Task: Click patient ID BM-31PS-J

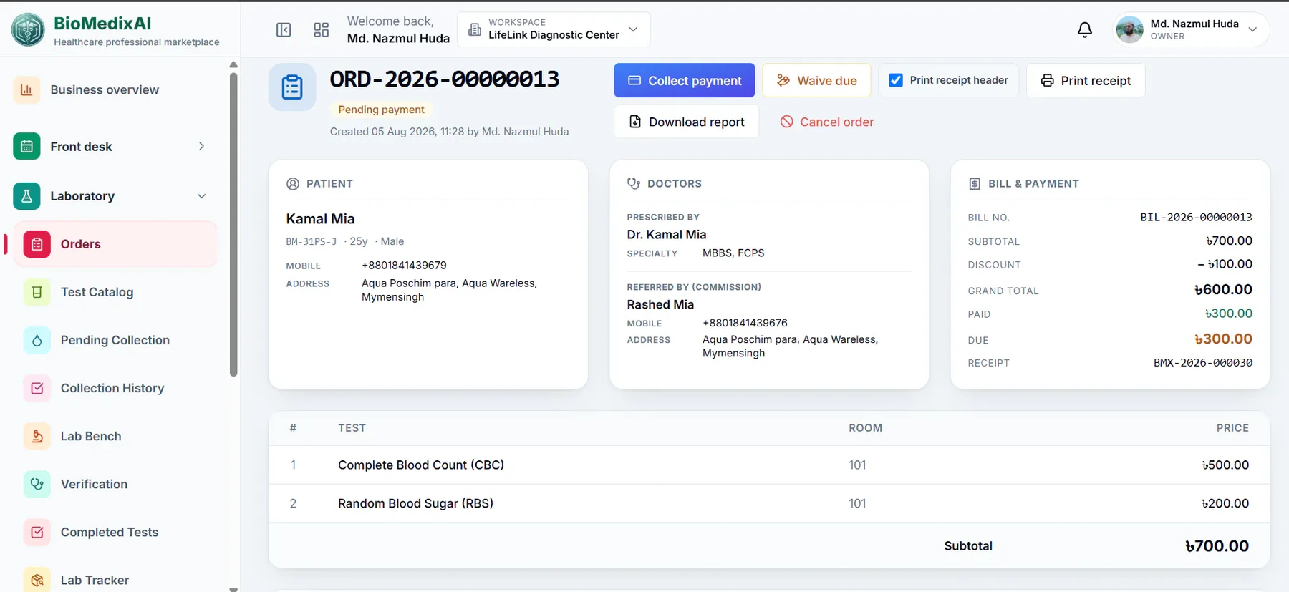Action: pyautogui.click(x=311, y=242)
